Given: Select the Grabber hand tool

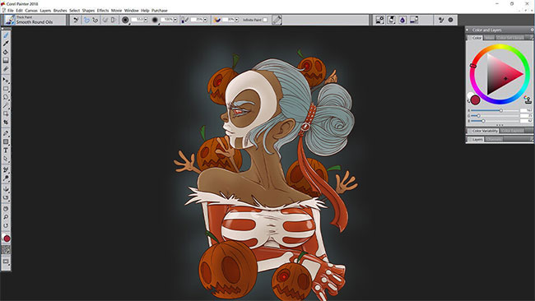Looking at the screenshot, I should coord(6,209).
